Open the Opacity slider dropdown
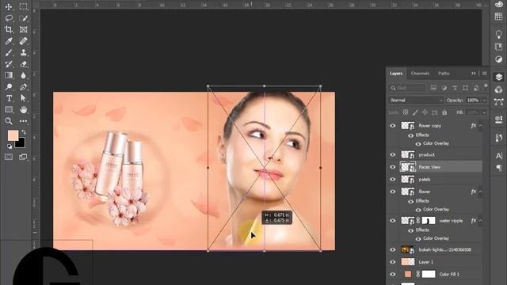The height and width of the screenshot is (285, 507). pyautogui.click(x=484, y=101)
